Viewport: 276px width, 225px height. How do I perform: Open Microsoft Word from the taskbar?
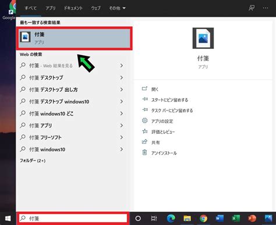pyautogui.click(x=220, y=219)
